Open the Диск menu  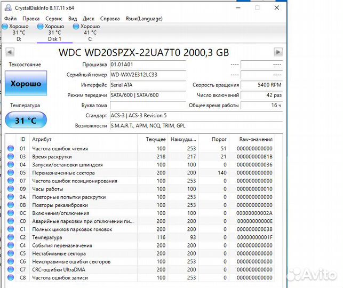click(89, 19)
